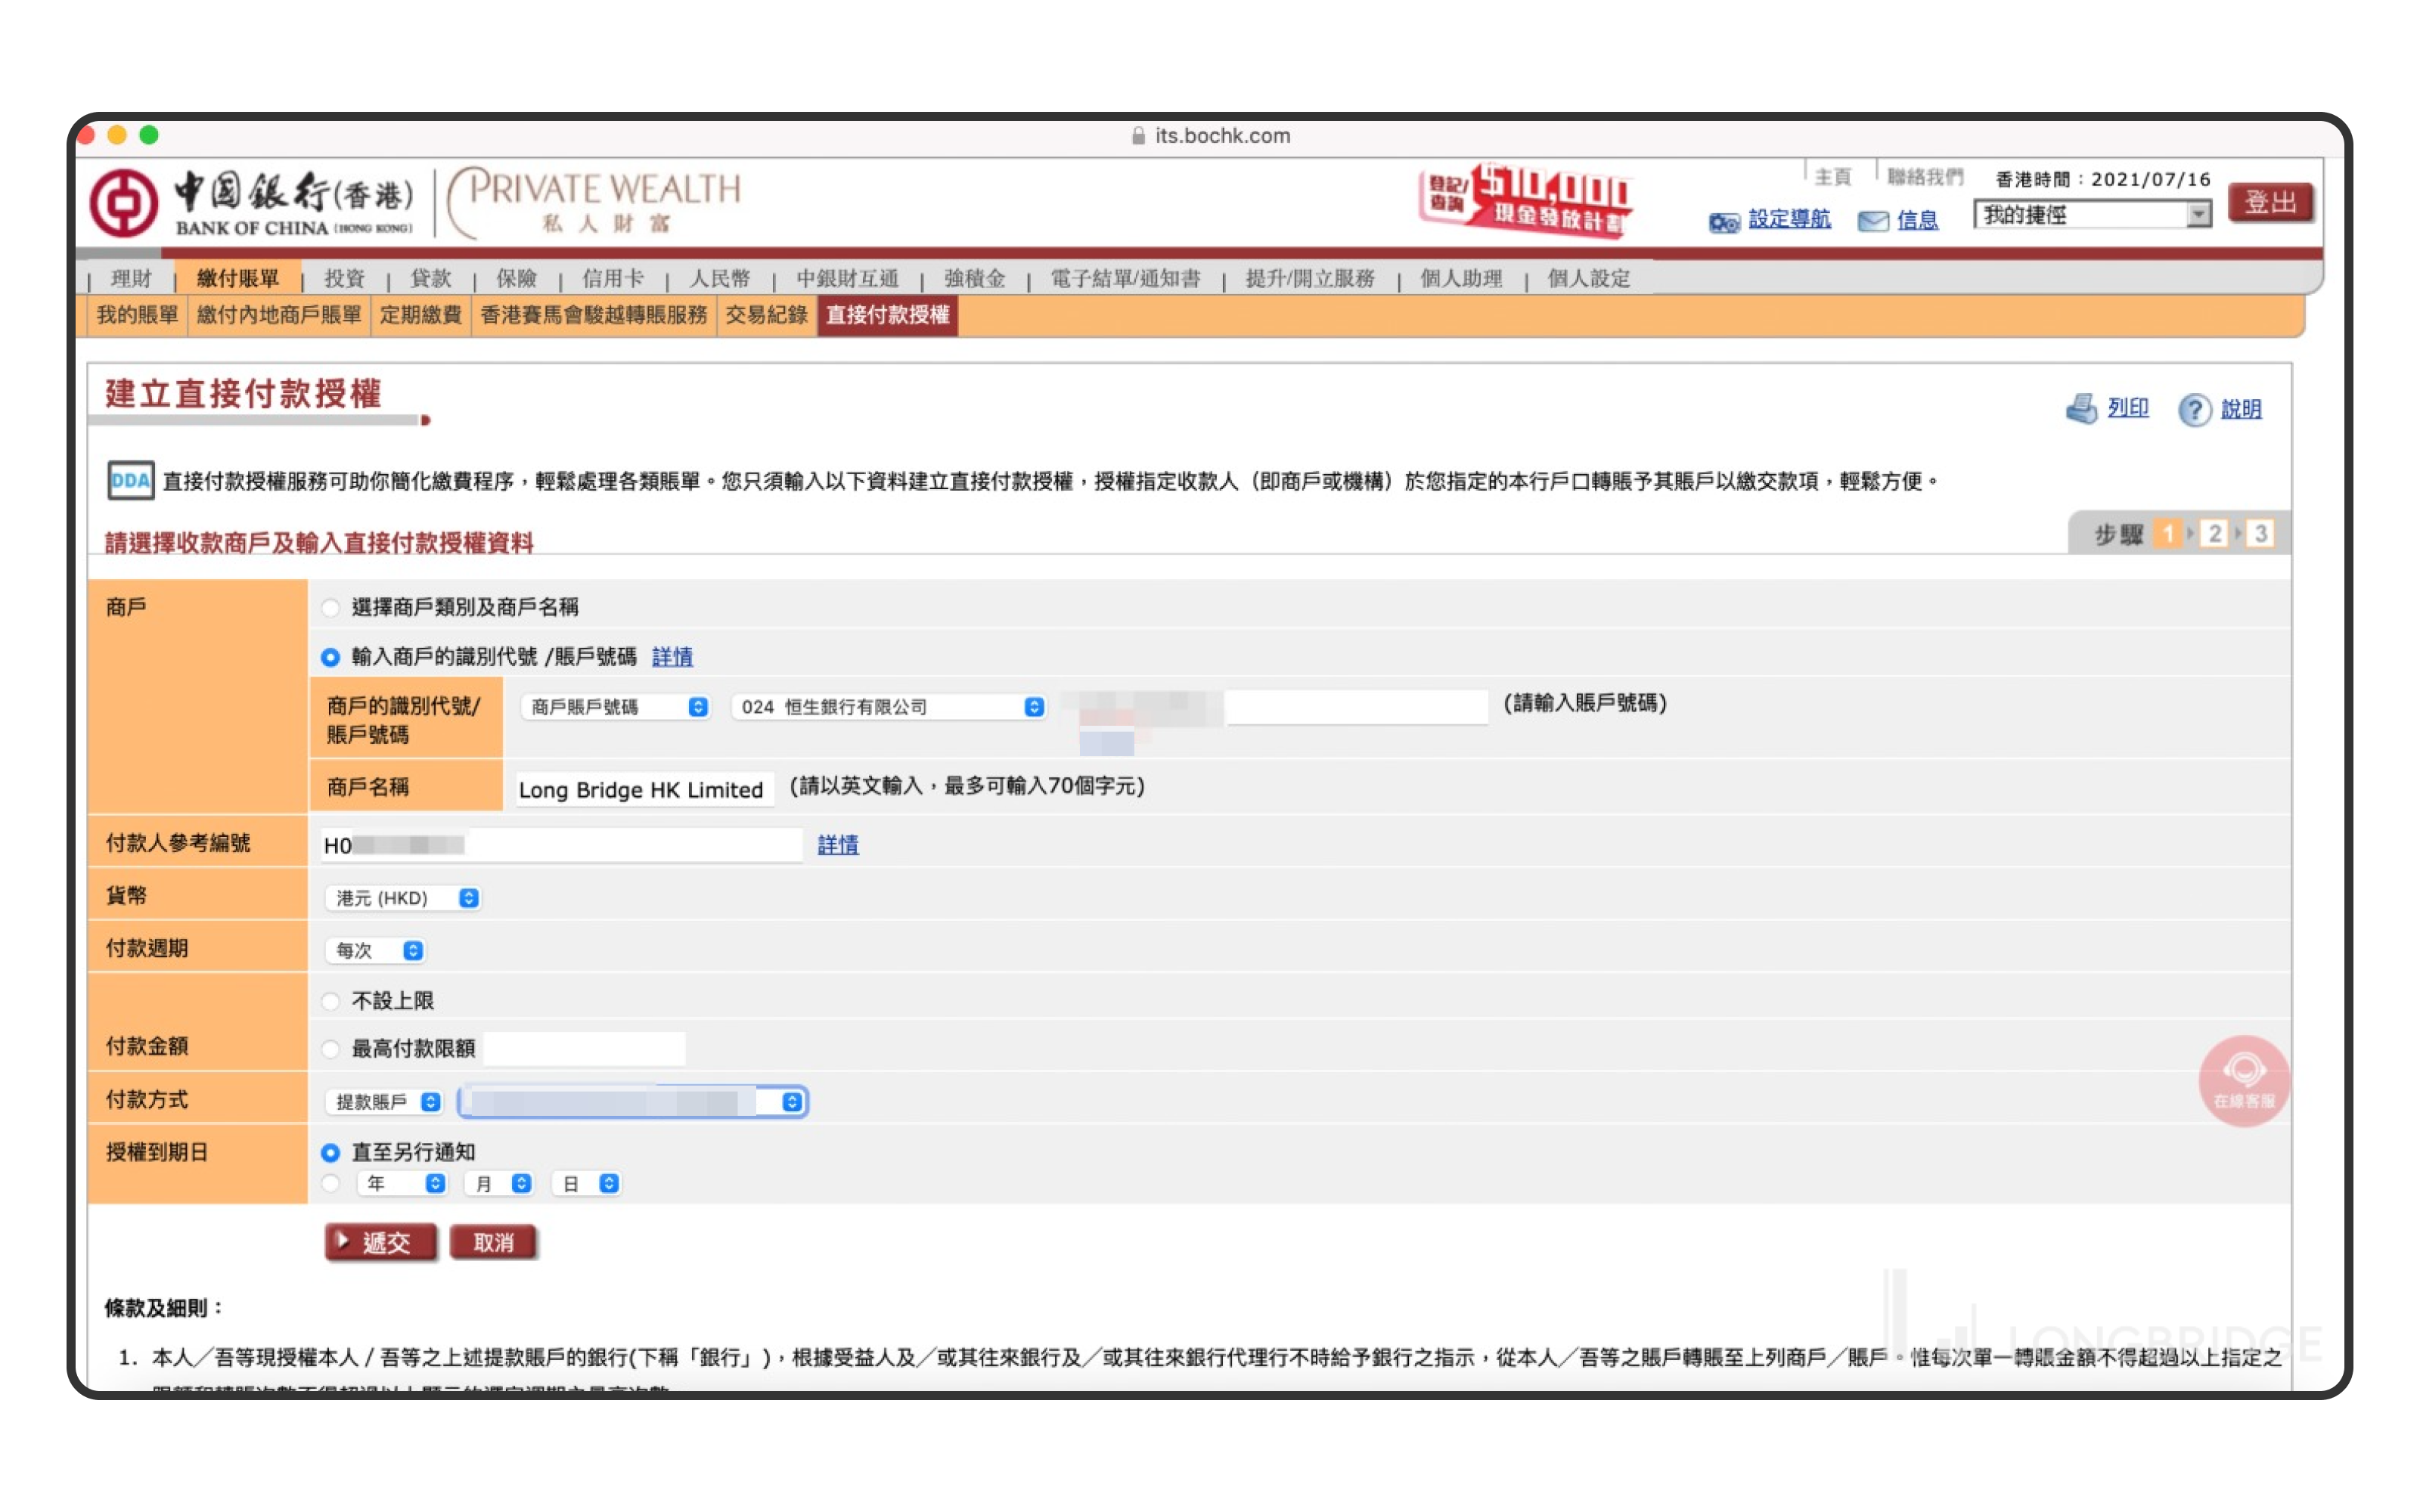Choose the 最高付款限額 radio option
Viewport: 2420px width, 1512px height.
pyautogui.click(x=331, y=1049)
